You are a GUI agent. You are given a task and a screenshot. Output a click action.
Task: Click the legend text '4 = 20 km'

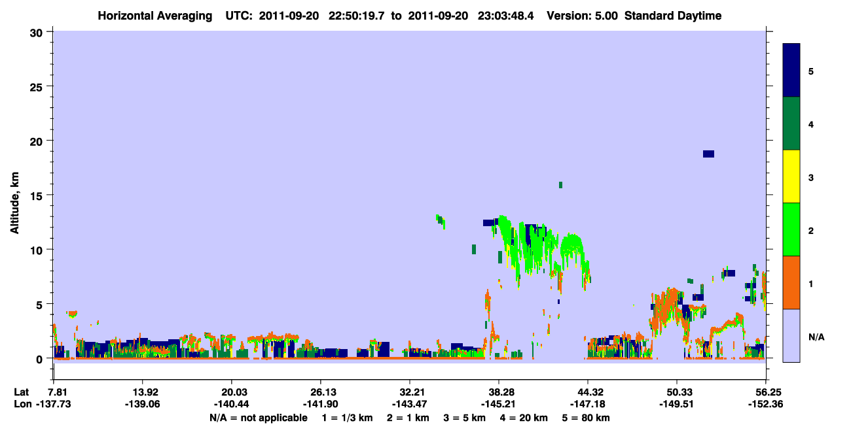tap(524, 418)
